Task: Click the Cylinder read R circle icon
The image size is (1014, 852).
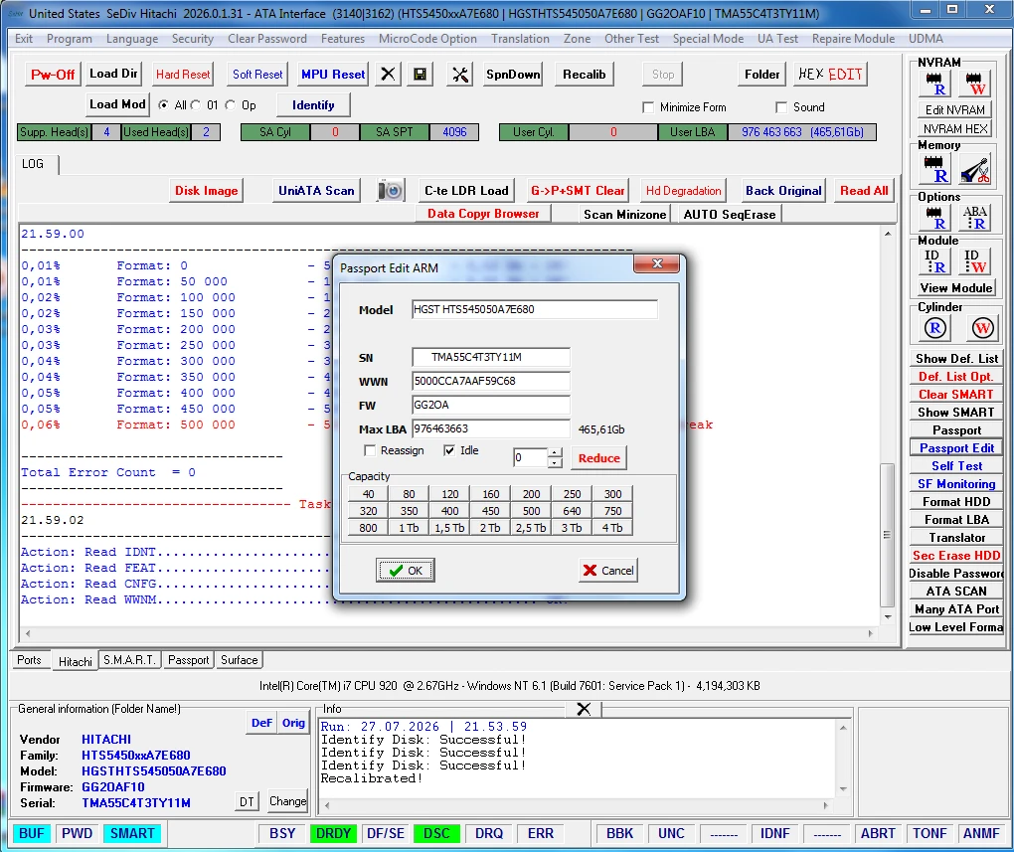Action: point(935,328)
